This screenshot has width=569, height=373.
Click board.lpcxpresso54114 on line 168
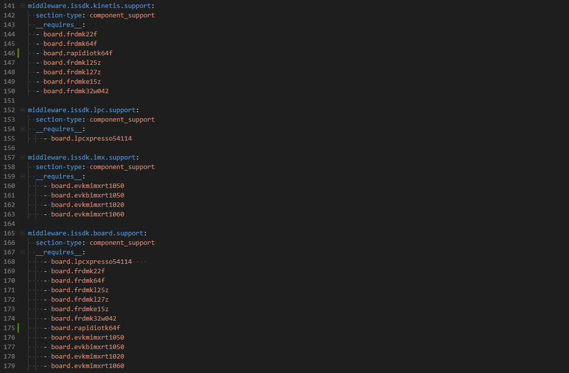(x=92, y=262)
